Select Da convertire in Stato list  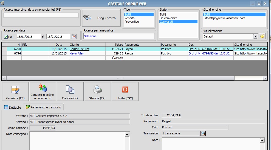point(169,18)
